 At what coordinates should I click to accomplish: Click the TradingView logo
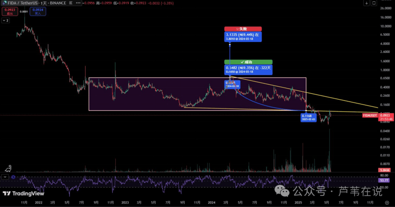[x=23, y=194]
